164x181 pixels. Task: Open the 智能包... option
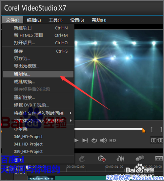[38, 74]
